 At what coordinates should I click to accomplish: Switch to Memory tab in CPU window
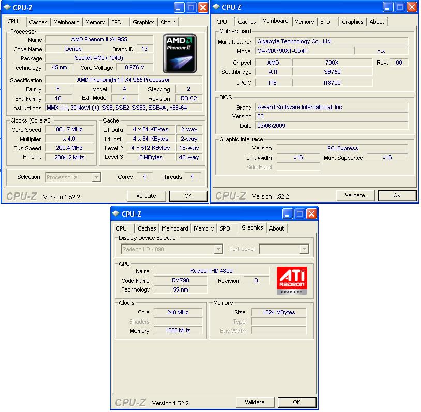[x=95, y=22]
